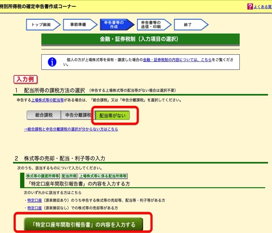Jump to the 申告書等の送信・印刷 step
Screen dimensions: 272x233
click(x=152, y=25)
